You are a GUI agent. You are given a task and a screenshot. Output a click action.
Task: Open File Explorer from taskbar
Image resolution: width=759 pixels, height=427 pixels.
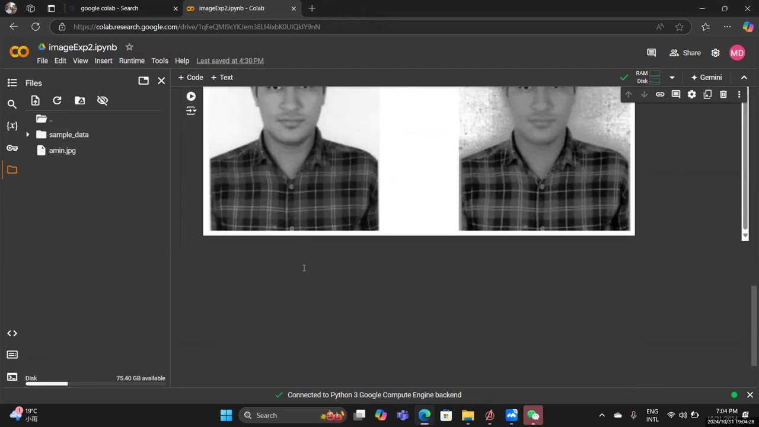tap(468, 415)
